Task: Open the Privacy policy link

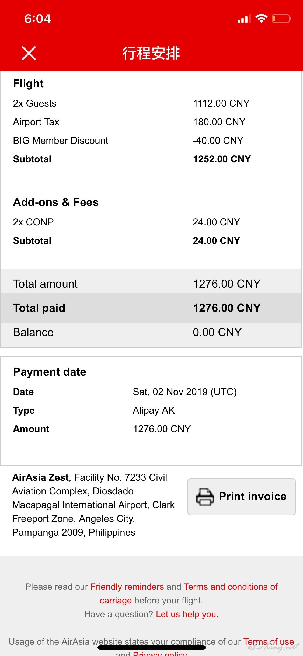Action: (x=160, y=653)
